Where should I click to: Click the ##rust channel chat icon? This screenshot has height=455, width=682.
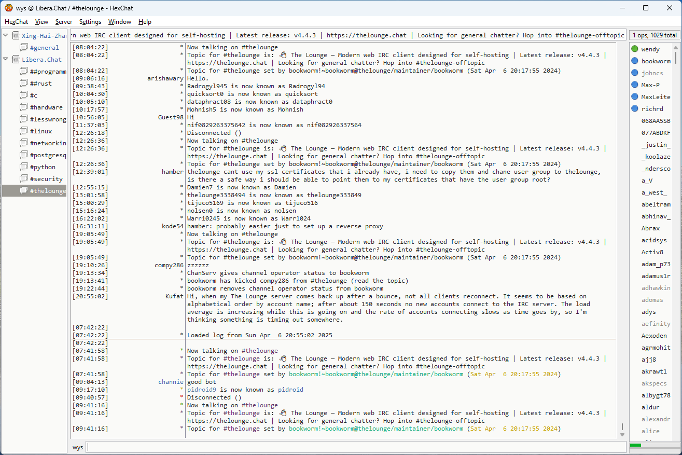(24, 84)
